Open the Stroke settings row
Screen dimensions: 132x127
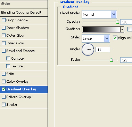(24, 105)
